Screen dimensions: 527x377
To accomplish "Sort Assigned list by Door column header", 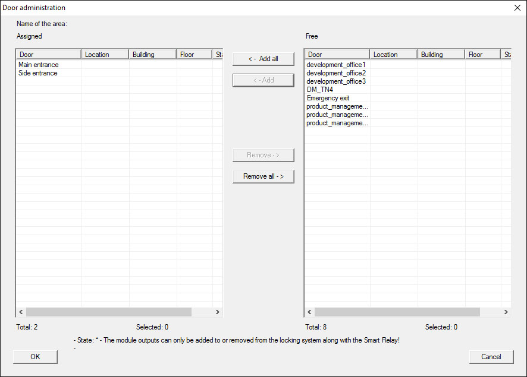I will pyautogui.click(x=48, y=55).
